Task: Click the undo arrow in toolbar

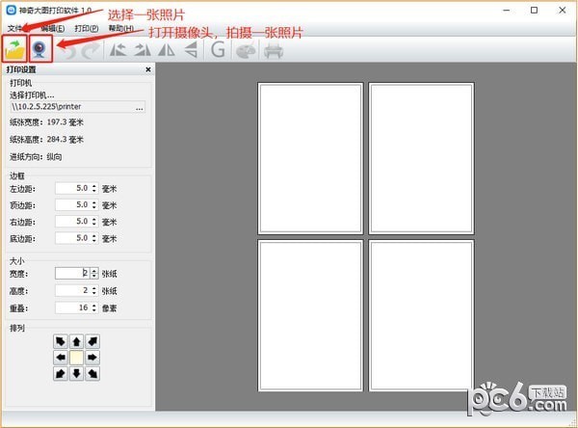Action: point(67,50)
